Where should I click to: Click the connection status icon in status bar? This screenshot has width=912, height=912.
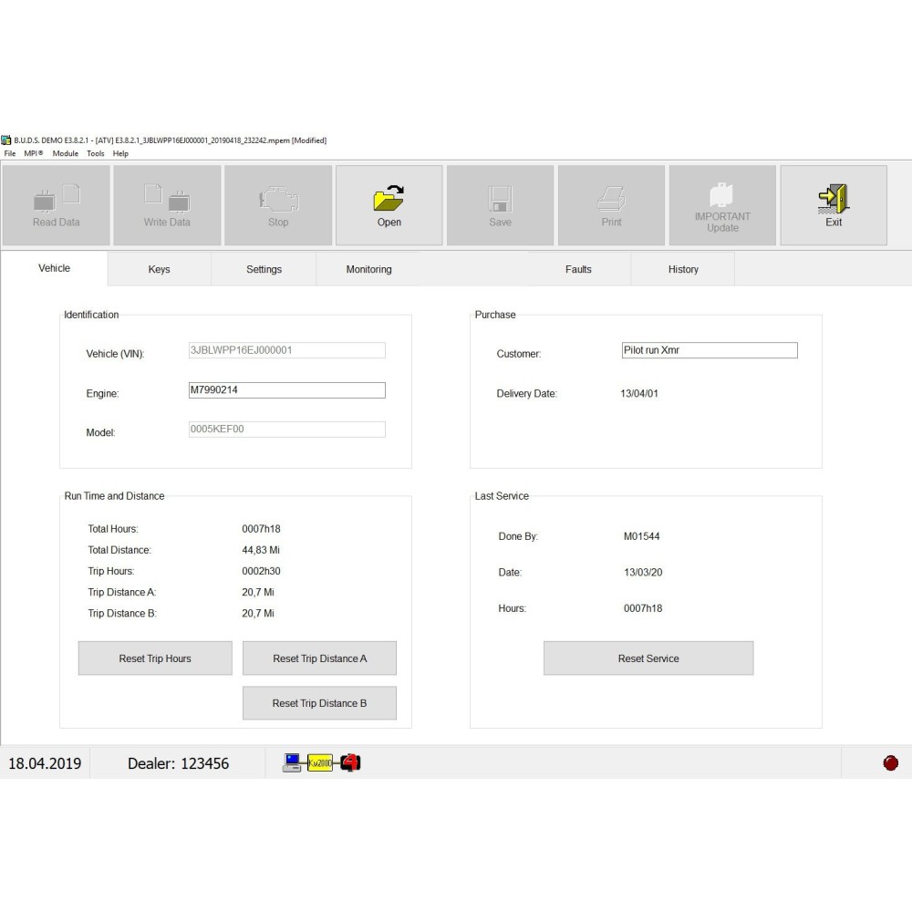(x=322, y=763)
